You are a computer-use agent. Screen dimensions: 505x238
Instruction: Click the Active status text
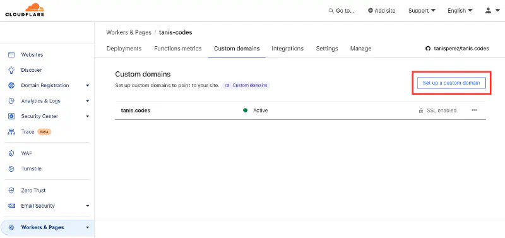coord(260,110)
